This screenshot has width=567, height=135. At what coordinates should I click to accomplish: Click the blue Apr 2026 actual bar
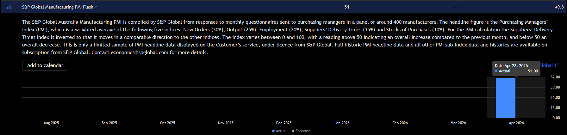point(505,98)
